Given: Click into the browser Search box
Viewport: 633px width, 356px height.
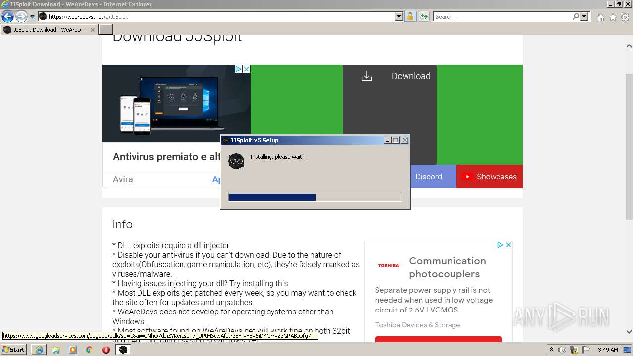Looking at the screenshot, I should click(502, 16).
